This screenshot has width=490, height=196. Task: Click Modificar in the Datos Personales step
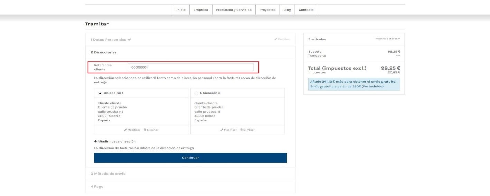282,39
